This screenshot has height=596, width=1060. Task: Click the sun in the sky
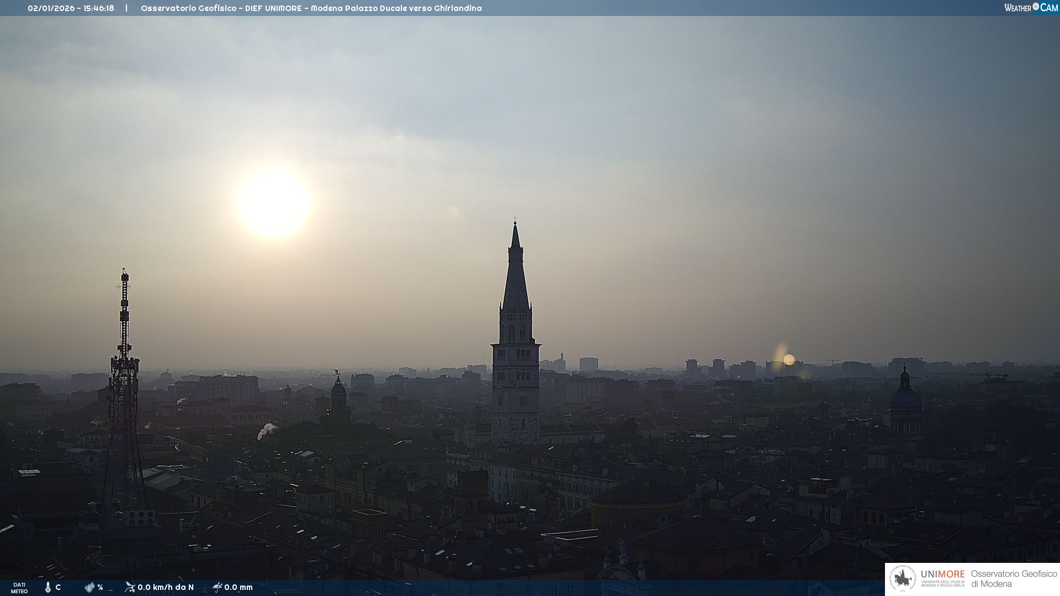[x=273, y=202]
